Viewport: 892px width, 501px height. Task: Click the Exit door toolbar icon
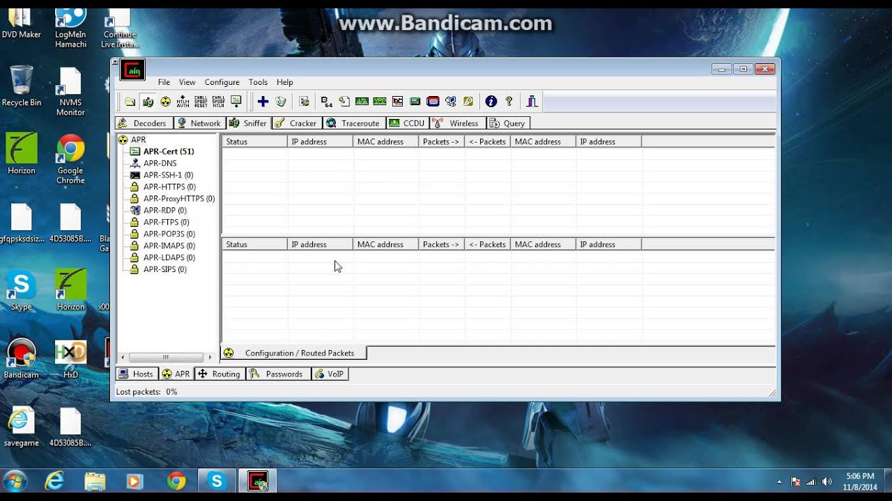tap(532, 102)
